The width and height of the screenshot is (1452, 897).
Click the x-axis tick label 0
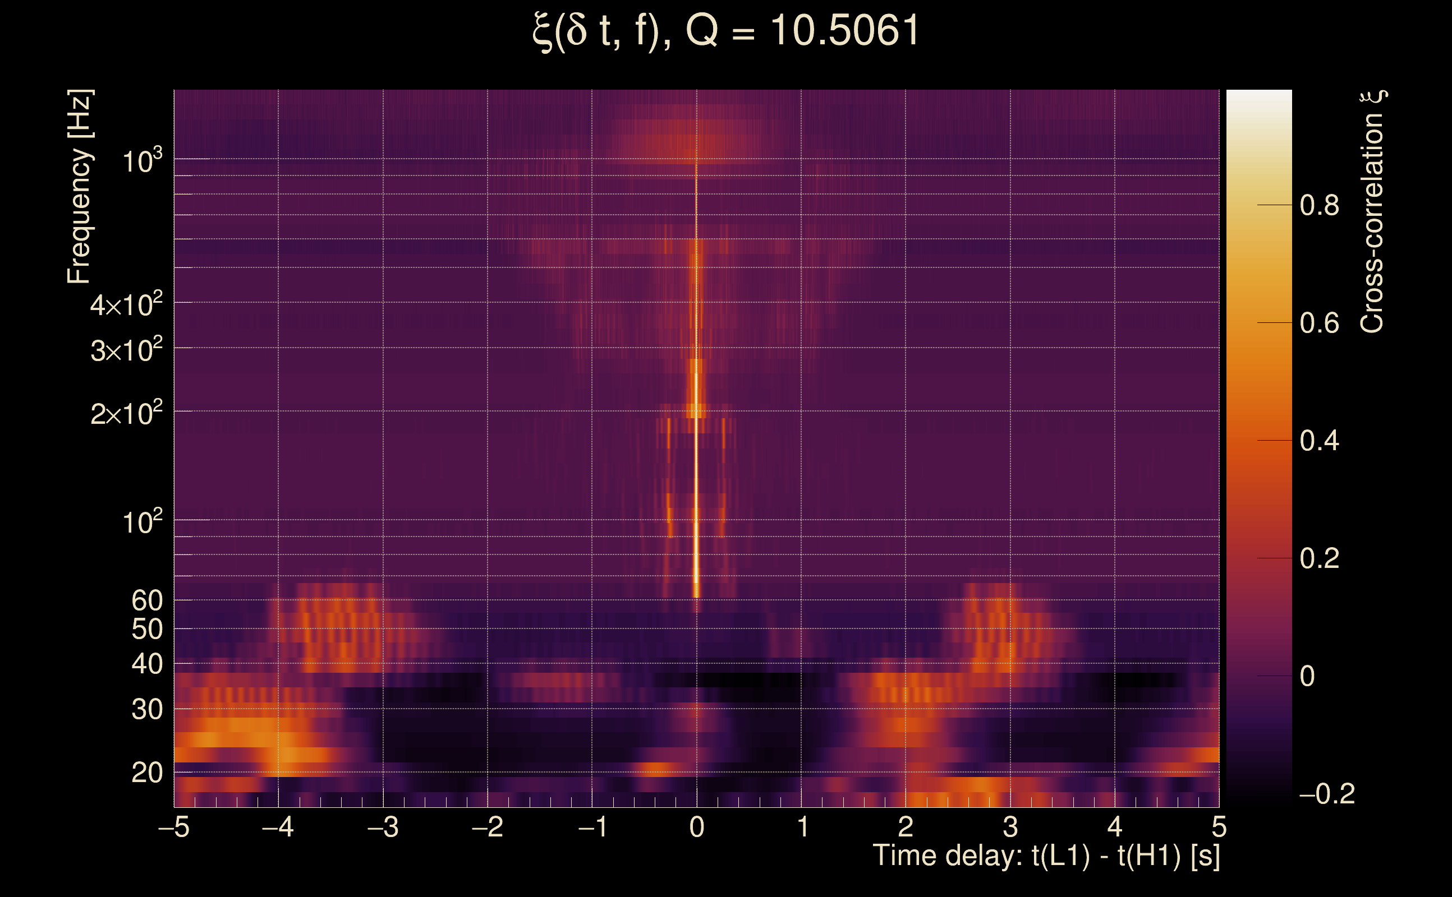[696, 827]
